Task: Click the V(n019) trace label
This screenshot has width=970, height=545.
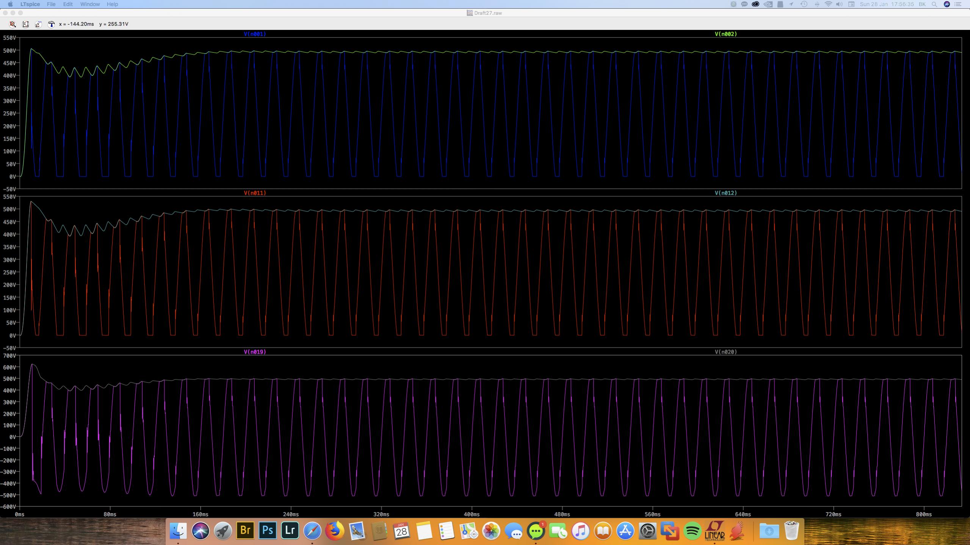Action: pos(255,352)
